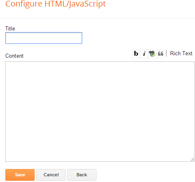Select the bold toolbar button above Content
The width and height of the screenshot is (195, 182).
[136, 54]
